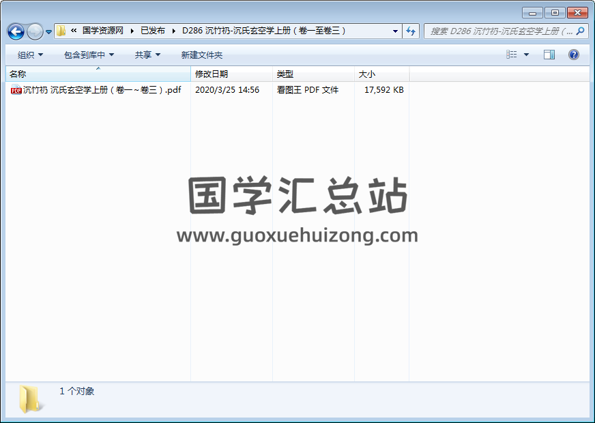
Task: Open the 组织 menu
Action: pos(30,55)
